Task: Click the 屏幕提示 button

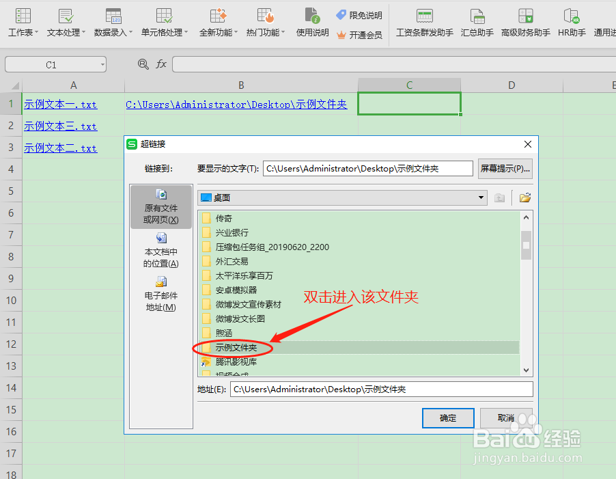Action: (x=505, y=169)
